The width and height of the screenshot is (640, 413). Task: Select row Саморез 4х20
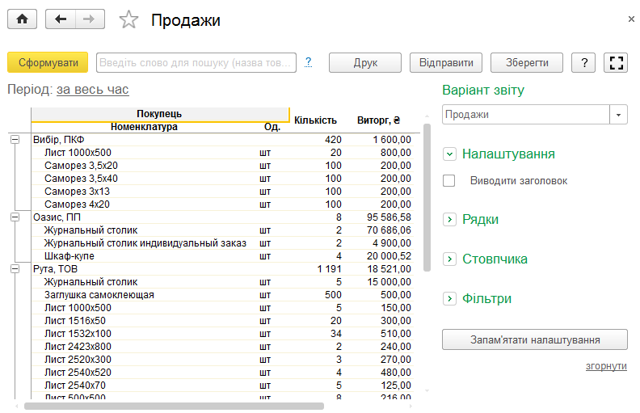(x=222, y=204)
